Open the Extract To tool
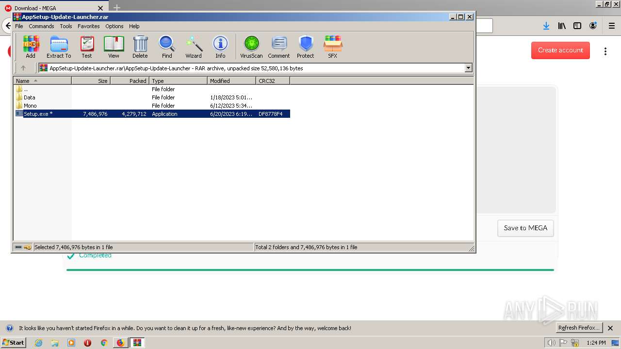 59,47
